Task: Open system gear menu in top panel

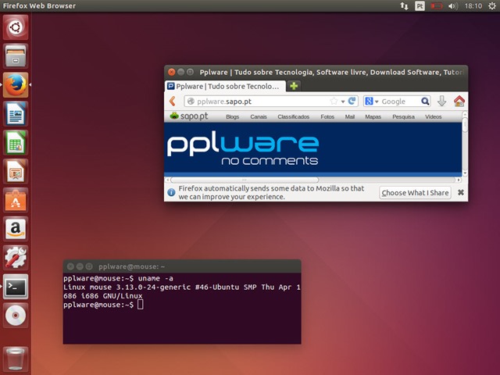Action: (x=492, y=5)
